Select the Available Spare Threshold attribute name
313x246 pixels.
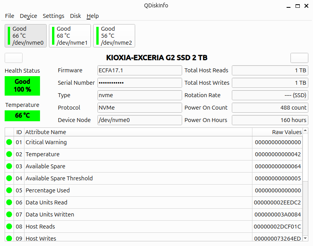pyautogui.click(x=59, y=178)
